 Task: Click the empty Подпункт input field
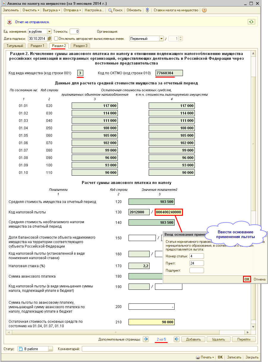tap(197, 270)
